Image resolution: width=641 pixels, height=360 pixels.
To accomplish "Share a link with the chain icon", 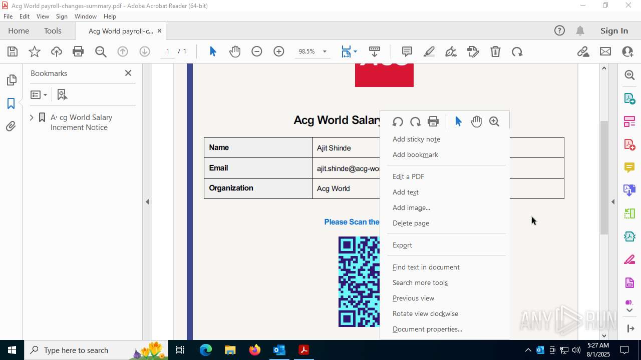I will 583,51.
